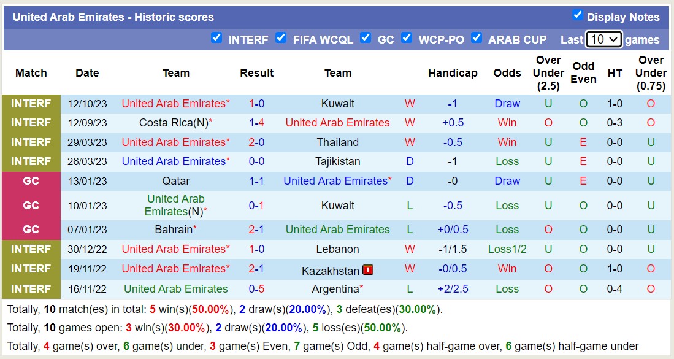The width and height of the screenshot is (674, 359).
Task: Click the 0-5 result versus Argentina
Action: [256, 289]
